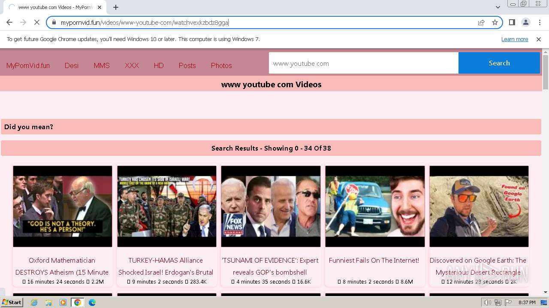
Task: Select the Search Results Showing 0 - 34 text
Action: tap(271, 148)
